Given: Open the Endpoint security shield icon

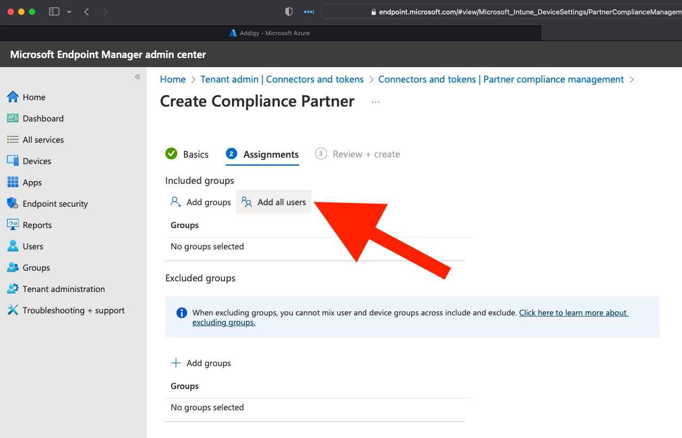Looking at the screenshot, I should point(13,204).
